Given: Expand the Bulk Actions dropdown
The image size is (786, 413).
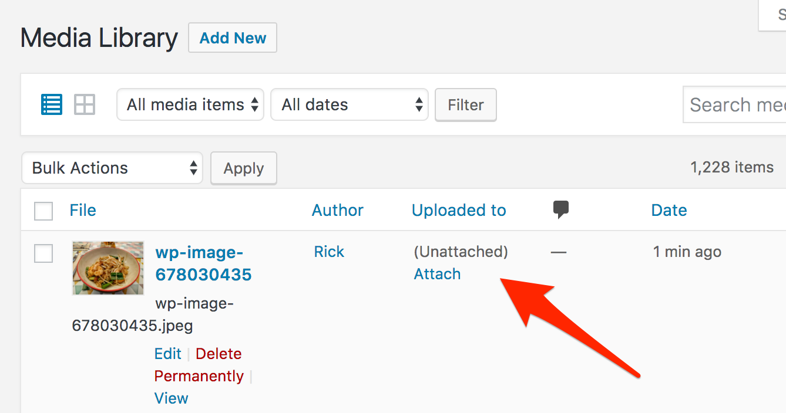Looking at the screenshot, I should (x=112, y=168).
